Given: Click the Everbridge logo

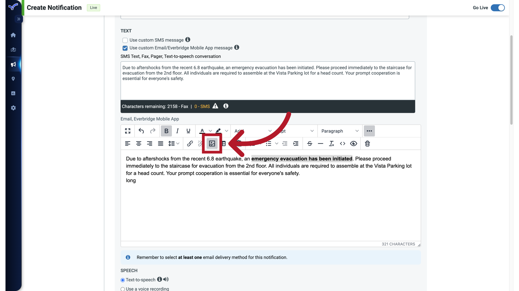Looking at the screenshot, I should point(13,6).
